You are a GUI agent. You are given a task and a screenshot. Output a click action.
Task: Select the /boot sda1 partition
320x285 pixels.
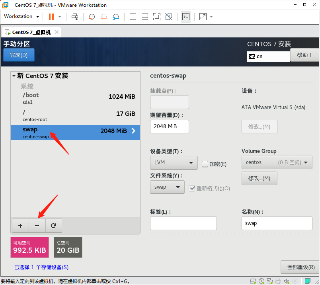[x=75, y=98]
